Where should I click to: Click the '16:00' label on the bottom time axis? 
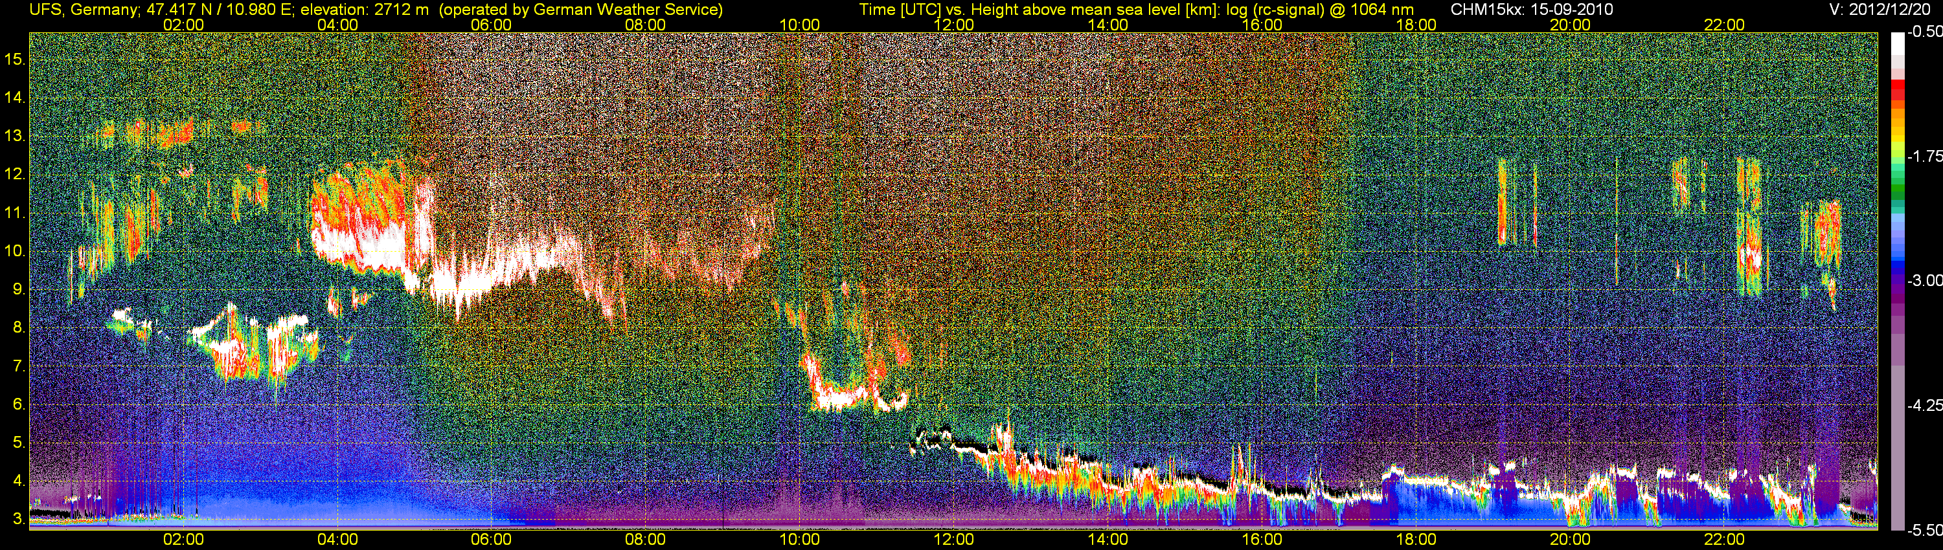tap(1262, 540)
